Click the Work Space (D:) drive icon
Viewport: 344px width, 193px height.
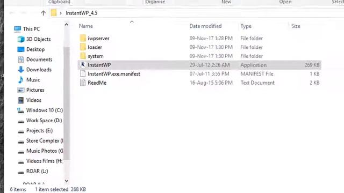21,121
